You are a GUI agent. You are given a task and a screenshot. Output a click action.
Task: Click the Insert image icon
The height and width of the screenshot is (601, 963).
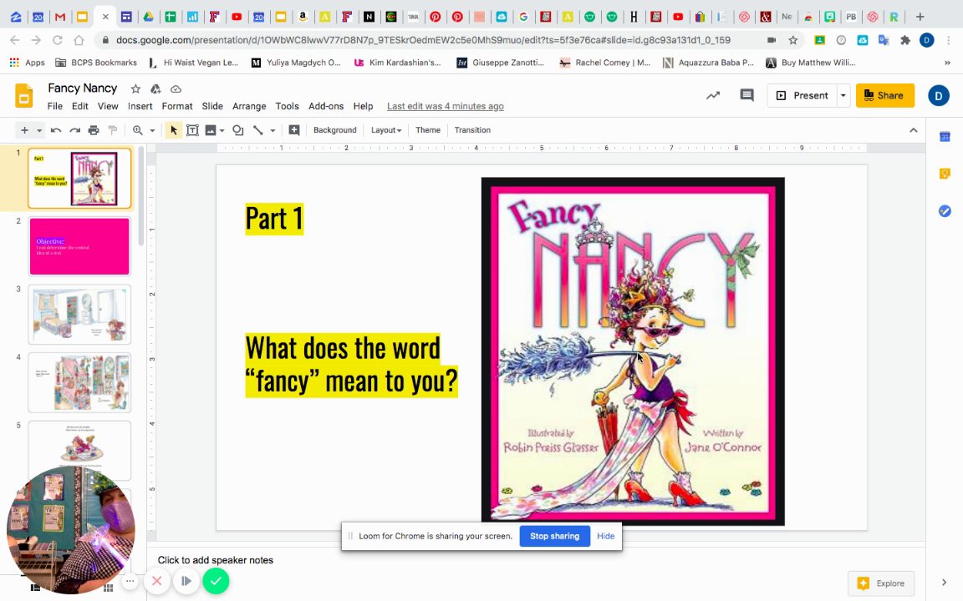tap(211, 130)
